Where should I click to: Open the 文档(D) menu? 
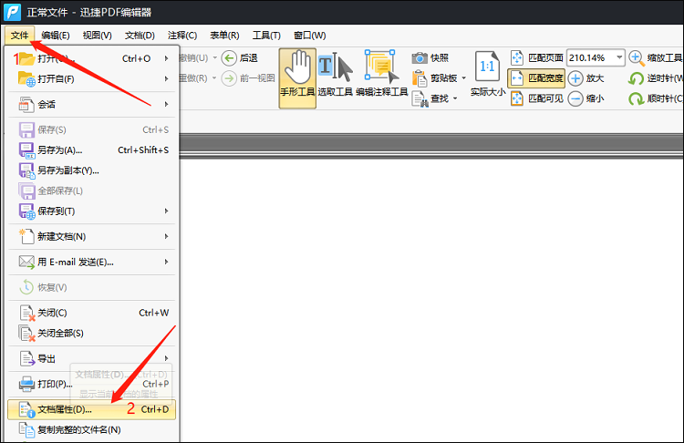click(140, 36)
